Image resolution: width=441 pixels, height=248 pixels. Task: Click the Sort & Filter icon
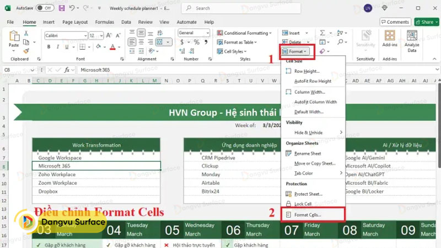point(340,33)
